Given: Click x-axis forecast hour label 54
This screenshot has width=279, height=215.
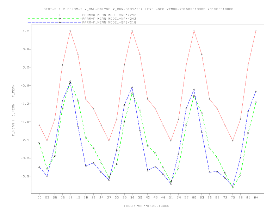Looking at the screenshot, I should tap(179, 197).
